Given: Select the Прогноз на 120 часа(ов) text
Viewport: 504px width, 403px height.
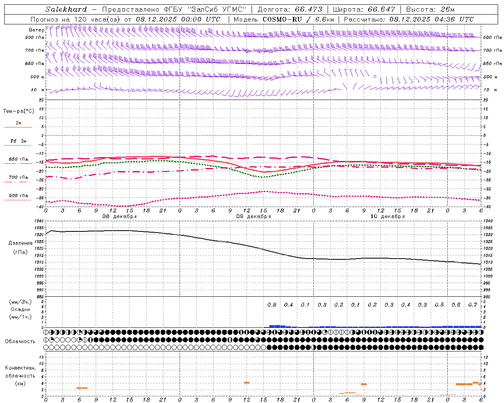Looking at the screenshot, I should point(76,19).
